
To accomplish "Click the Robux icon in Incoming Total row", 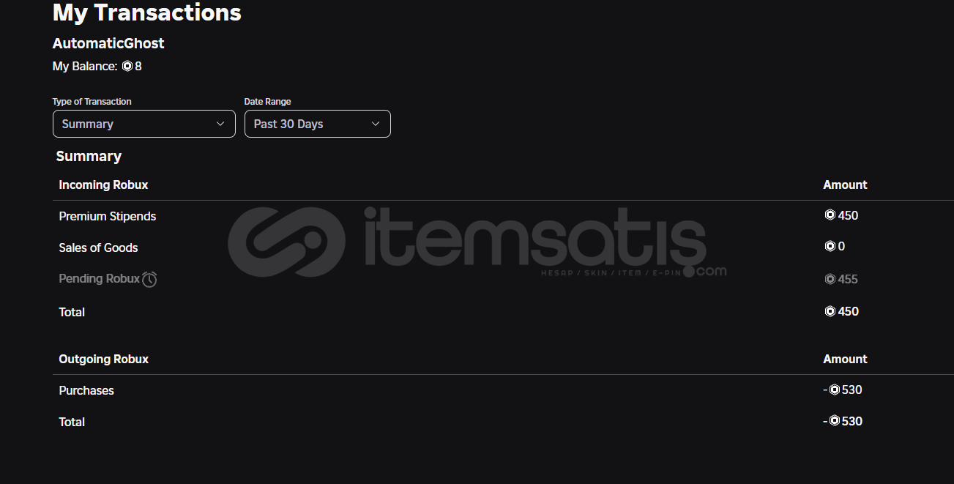I will [x=830, y=311].
